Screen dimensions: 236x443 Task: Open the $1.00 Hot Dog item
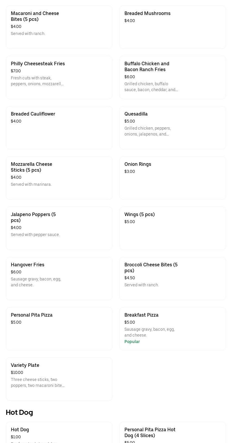[x=59, y=433]
